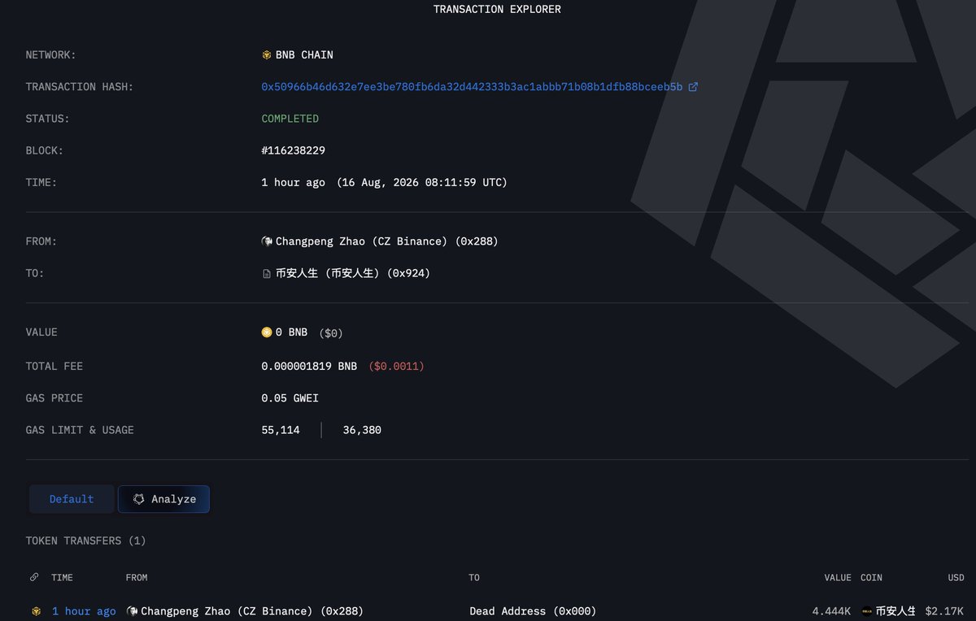Click the block number #116238229
Screen dimensions: 976x621
click(294, 151)
